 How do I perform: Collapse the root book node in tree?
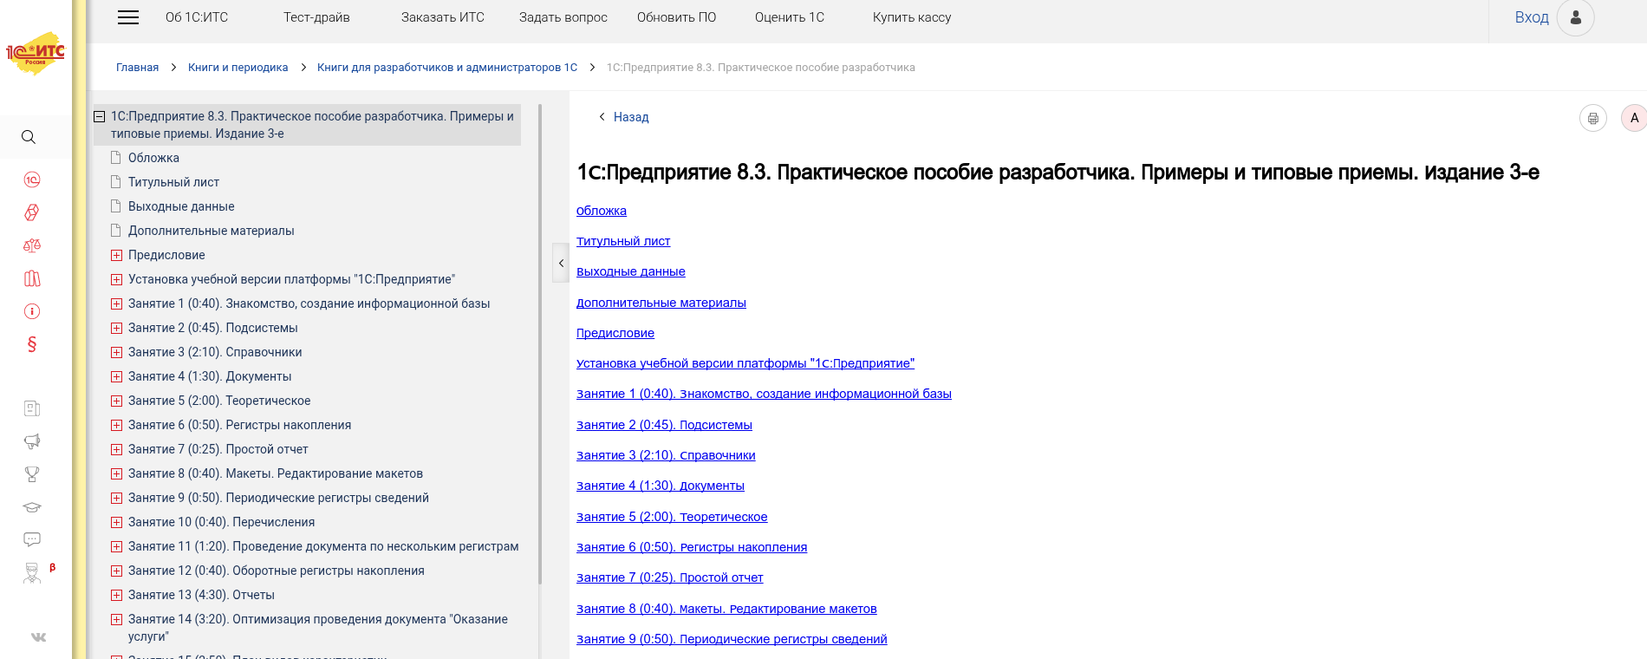click(x=100, y=116)
